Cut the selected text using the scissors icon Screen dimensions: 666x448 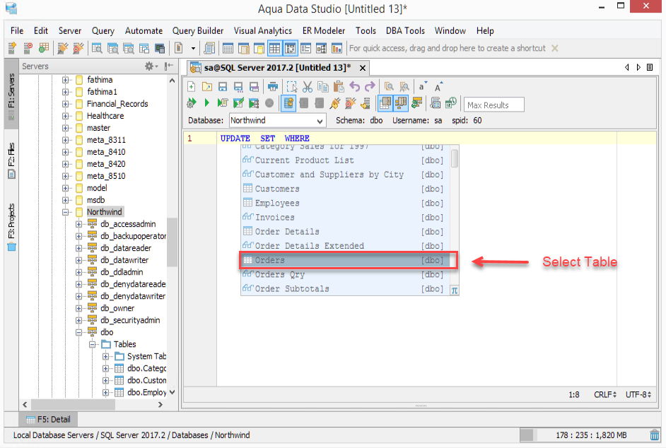[307, 86]
